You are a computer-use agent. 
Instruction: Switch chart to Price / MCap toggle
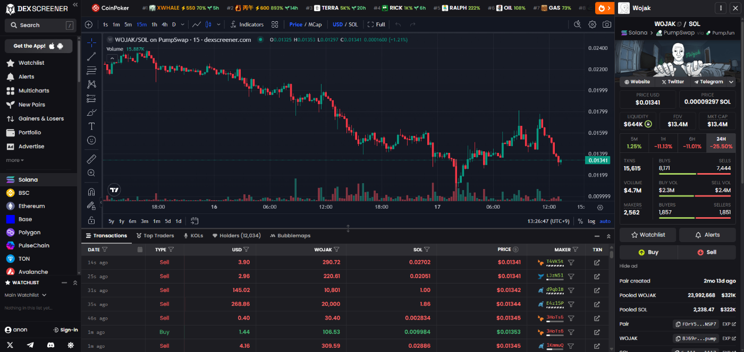pos(306,24)
